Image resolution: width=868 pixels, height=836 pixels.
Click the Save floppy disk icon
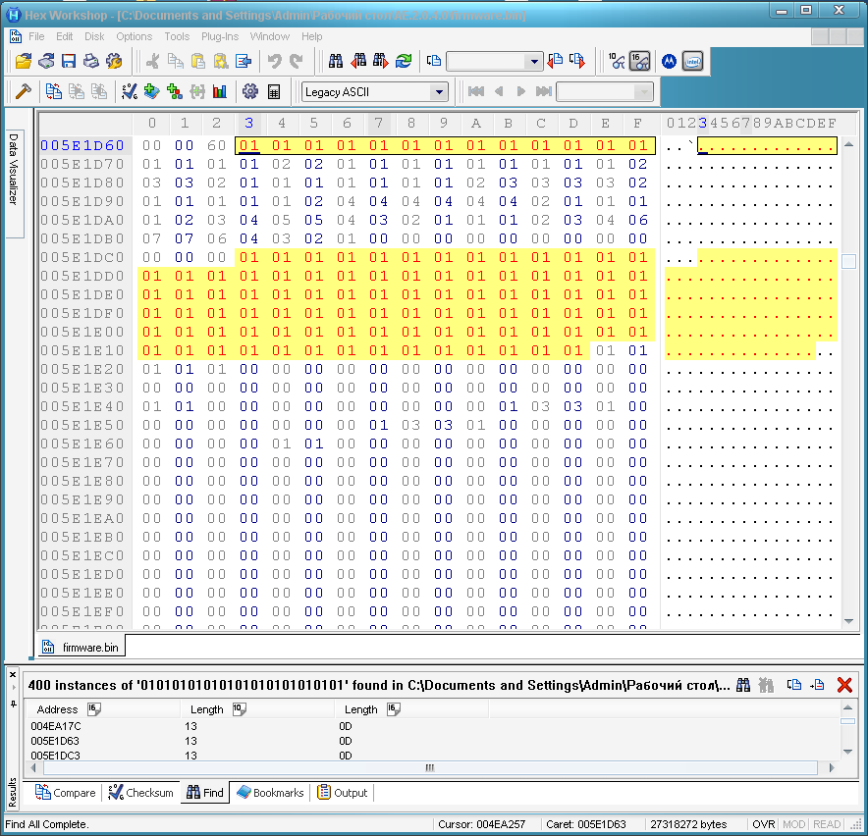[69, 61]
